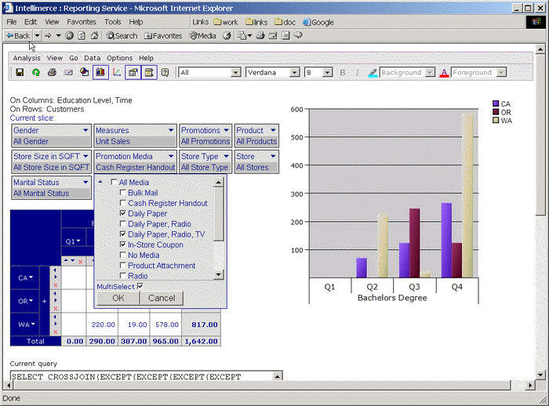The width and height of the screenshot is (549, 406).
Task: Check the No Media checkbox
Action: [x=123, y=255]
